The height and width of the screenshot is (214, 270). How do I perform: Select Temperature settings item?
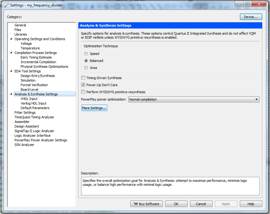30,48
